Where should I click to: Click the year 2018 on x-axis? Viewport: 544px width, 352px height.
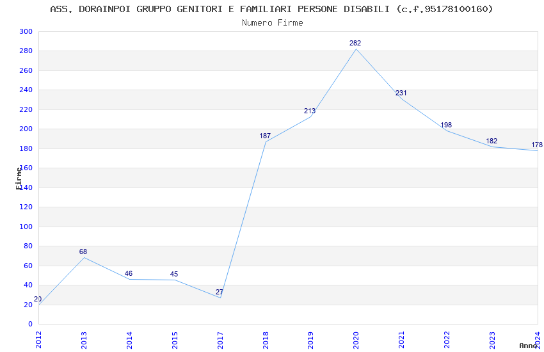266,340
